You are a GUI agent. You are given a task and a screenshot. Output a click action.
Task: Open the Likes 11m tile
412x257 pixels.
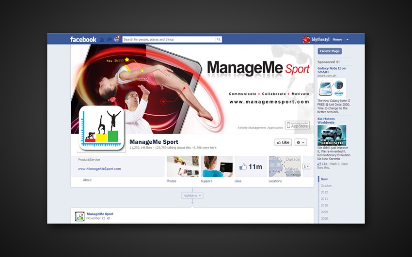point(251,166)
